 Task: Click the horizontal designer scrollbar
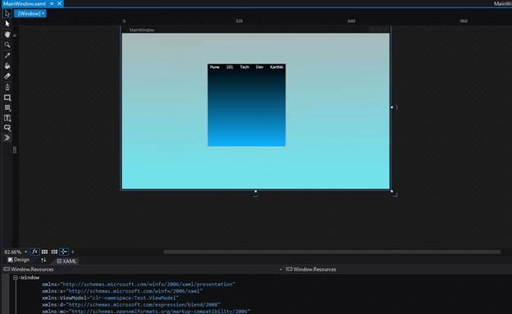(x=331, y=252)
